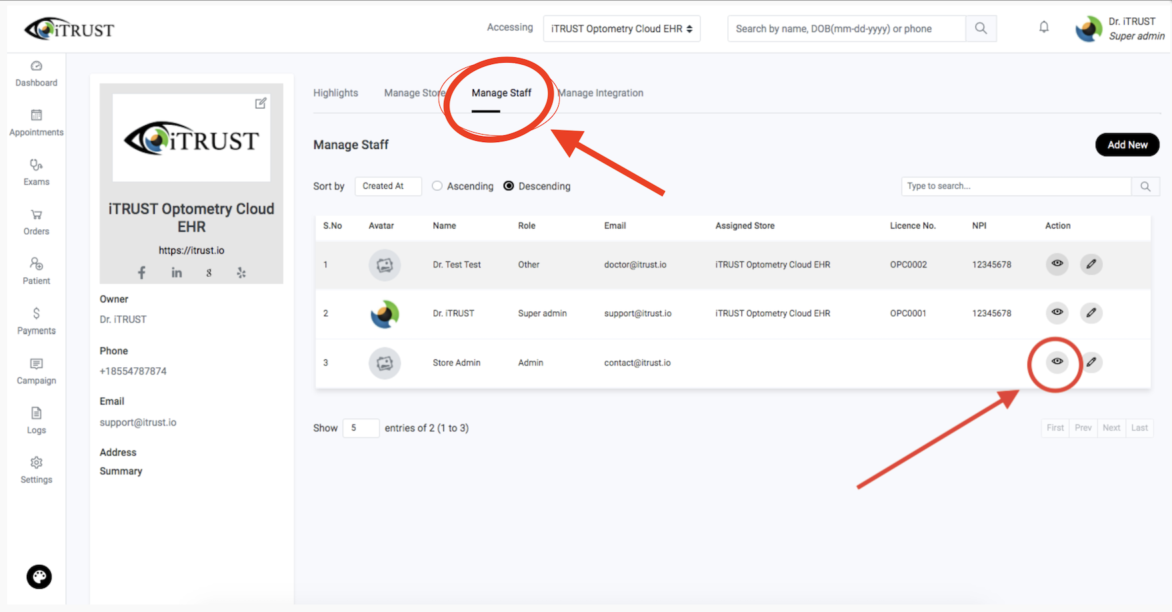Select the Descending sort radio button
The height and width of the screenshot is (612, 1172).
coord(509,186)
